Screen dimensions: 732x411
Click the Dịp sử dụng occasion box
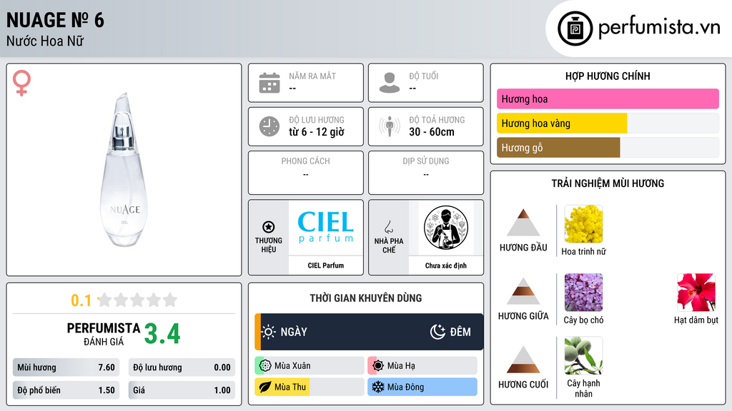pos(426,173)
